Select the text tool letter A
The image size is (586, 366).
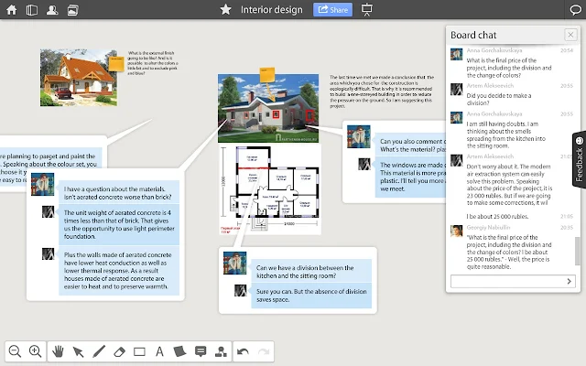[x=159, y=351]
